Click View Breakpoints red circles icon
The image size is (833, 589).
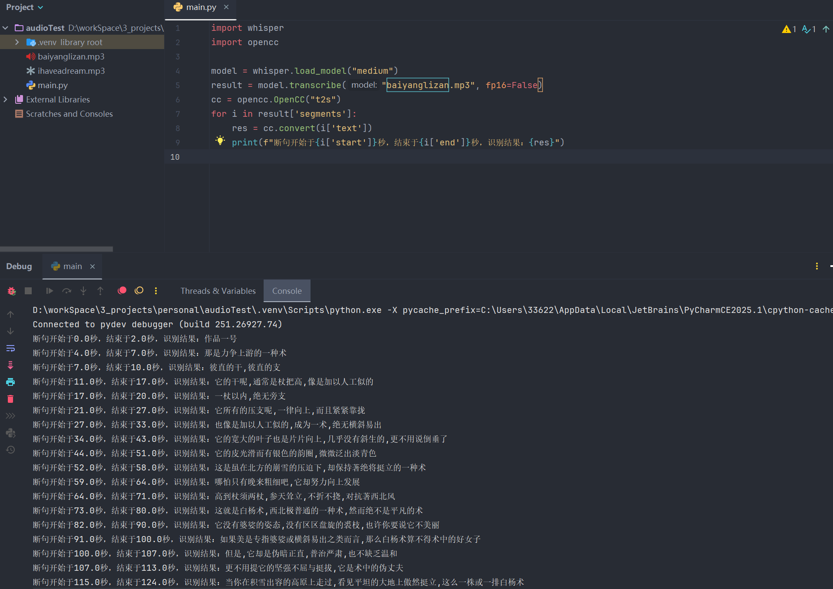(x=122, y=291)
